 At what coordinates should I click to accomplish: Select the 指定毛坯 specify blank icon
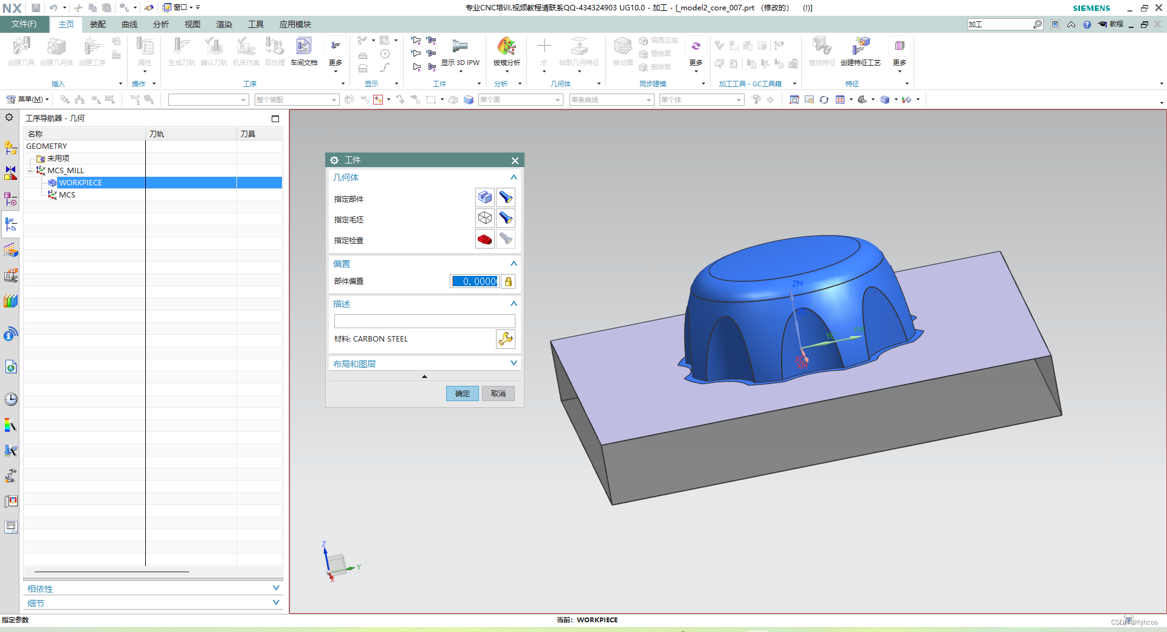pyautogui.click(x=484, y=218)
